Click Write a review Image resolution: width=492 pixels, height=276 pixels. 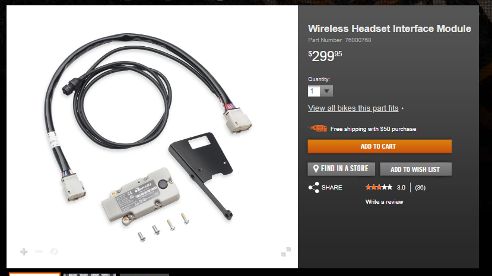point(384,202)
